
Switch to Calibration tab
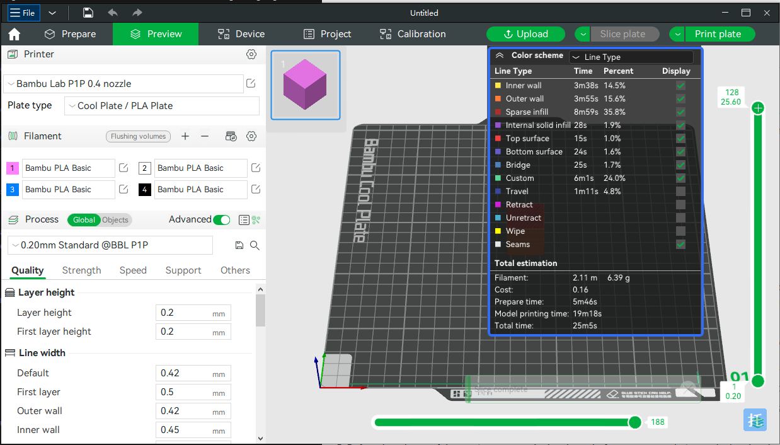[x=413, y=34]
